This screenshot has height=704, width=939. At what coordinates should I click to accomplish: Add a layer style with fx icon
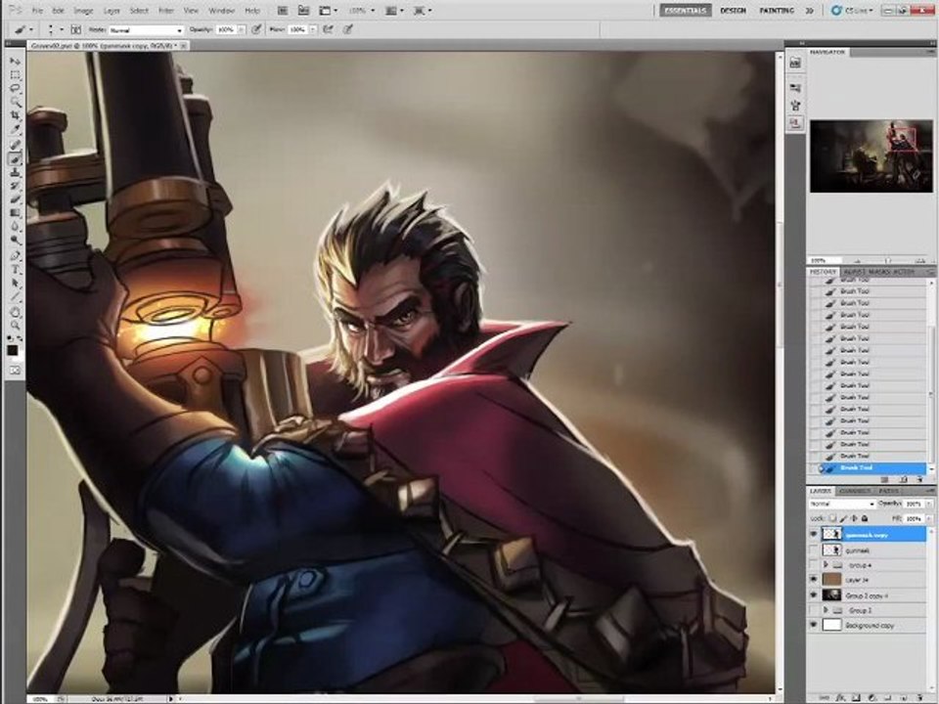(841, 698)
